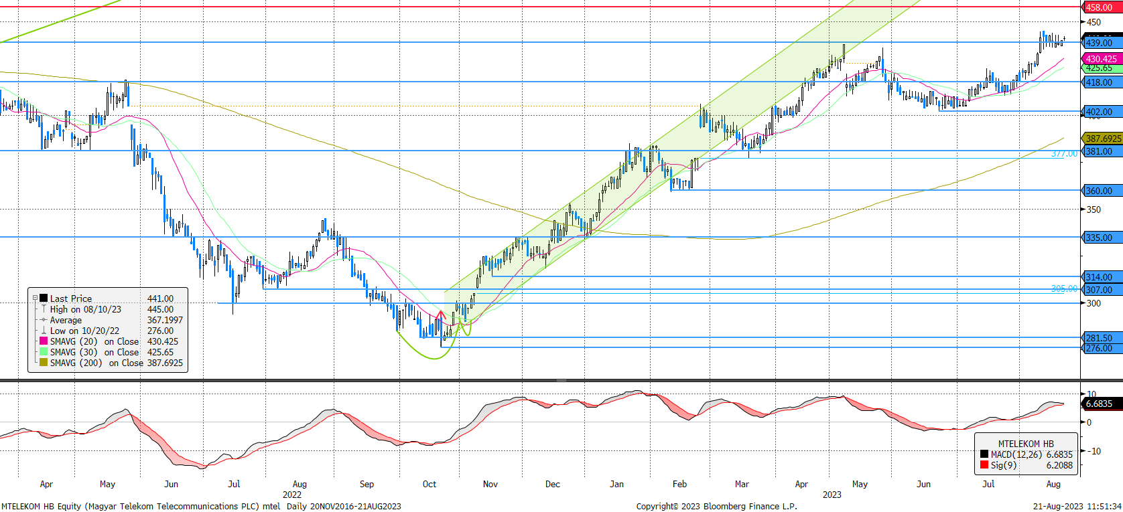Click the blue 314.00 price axis tag

pos(1102,277)
